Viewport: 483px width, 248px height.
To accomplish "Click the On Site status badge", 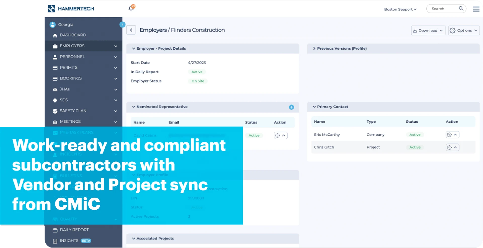I will coord(198,81).
